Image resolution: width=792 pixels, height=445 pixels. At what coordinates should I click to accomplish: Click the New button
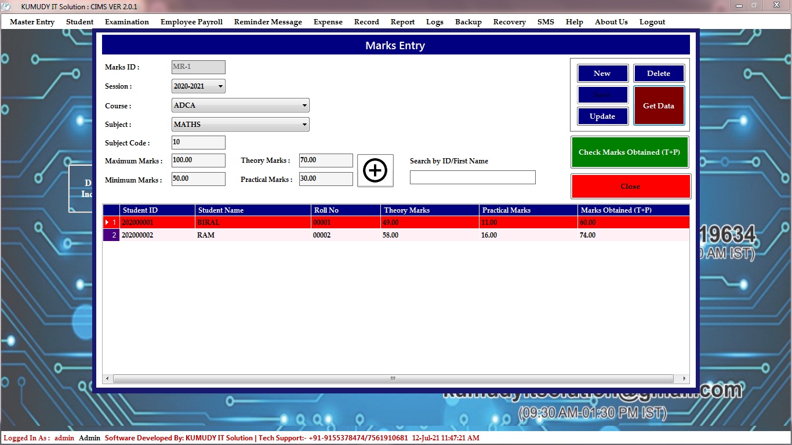[602, 74]
